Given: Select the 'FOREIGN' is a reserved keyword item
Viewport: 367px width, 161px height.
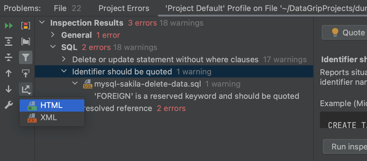Looking at the screenshot, I should [x=197, y=96].
